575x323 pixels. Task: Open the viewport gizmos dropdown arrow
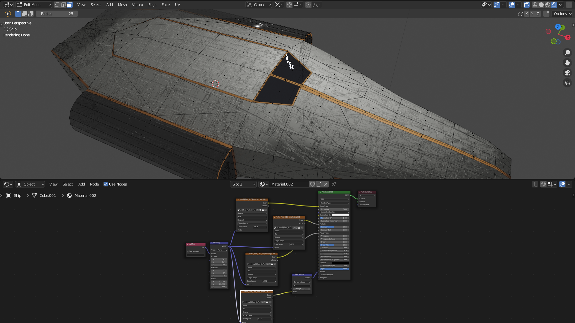[503, 5]
